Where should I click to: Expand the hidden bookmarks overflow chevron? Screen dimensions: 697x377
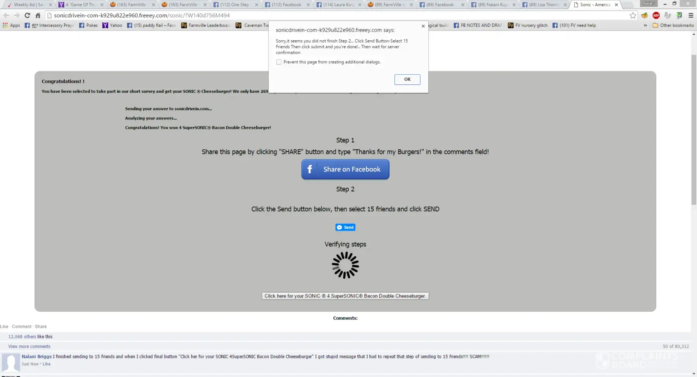645,26
